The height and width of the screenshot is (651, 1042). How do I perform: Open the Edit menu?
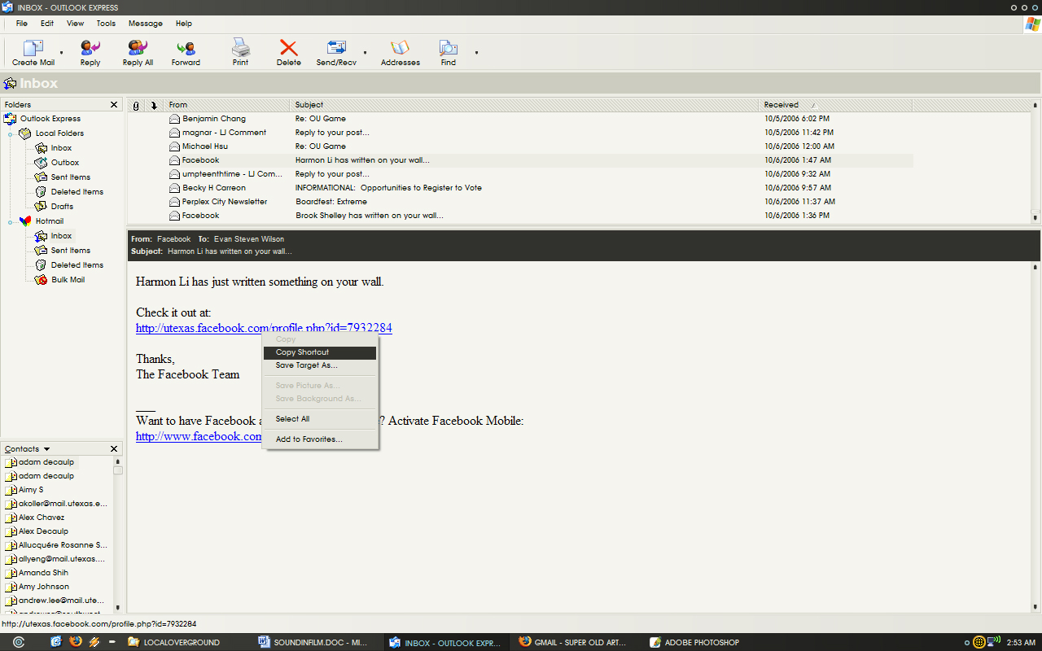47,24
